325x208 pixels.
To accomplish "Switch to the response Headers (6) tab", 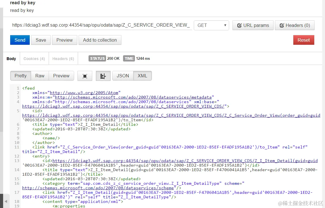I will pyautogui.click(x=63, y=59).
